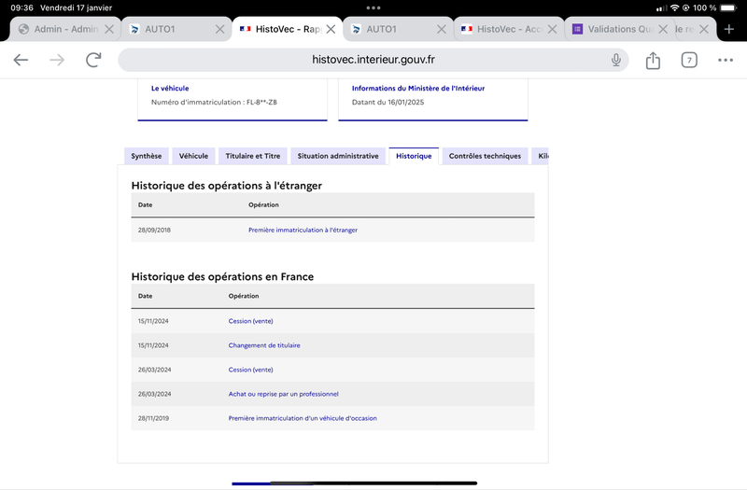Close the HistoVec - Acc tab
This screenshot has height=490, width=747.
[552, 29]
